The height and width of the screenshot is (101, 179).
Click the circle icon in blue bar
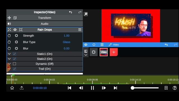(94, 45)
